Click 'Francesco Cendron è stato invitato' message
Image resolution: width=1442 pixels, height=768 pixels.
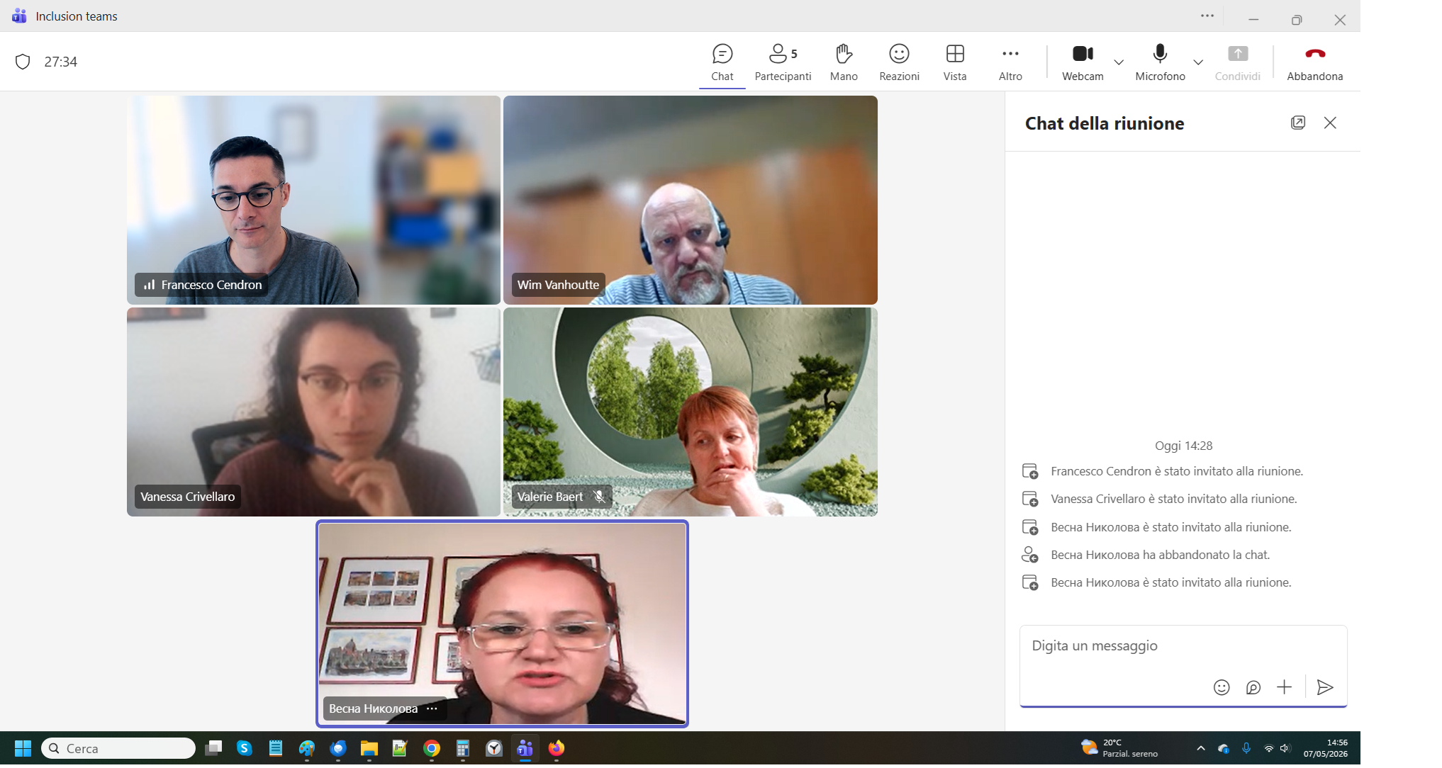point(1177,471)
